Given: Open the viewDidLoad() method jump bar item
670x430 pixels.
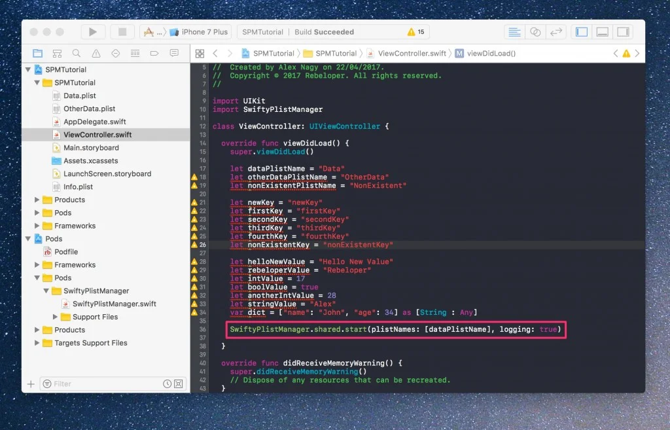Looking at the screenshot, I should coord(485,54).
